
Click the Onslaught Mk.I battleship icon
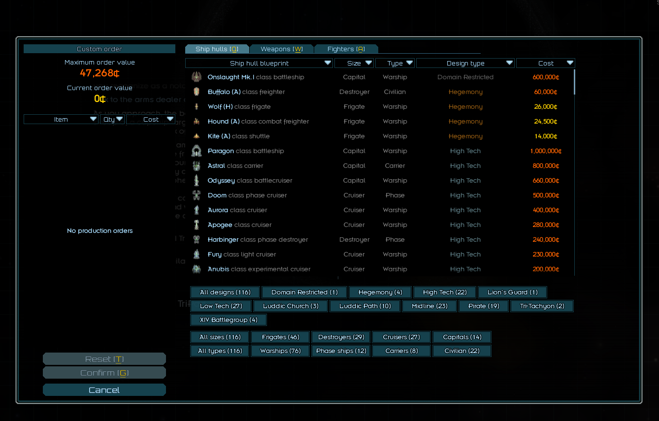click(x=197, y=77)
